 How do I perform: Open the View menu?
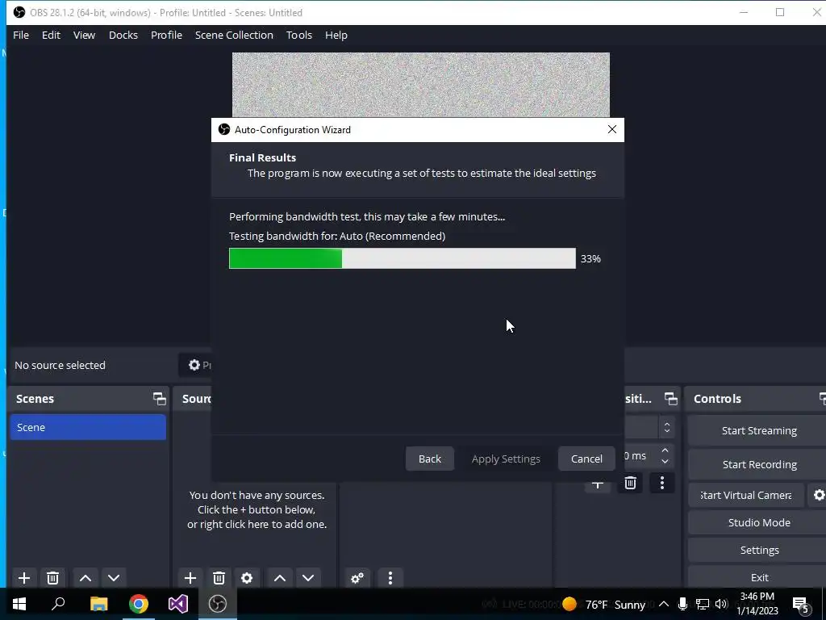84,35
